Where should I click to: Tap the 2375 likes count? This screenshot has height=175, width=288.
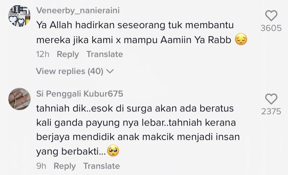(x=271, y=111)
